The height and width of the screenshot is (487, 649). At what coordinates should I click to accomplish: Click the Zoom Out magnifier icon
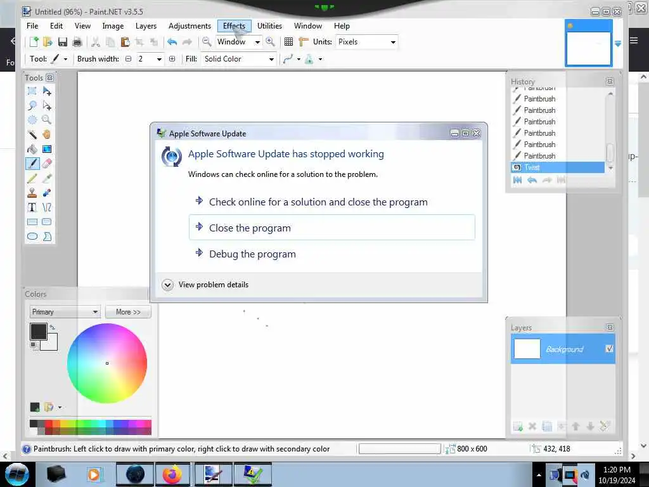click(x=207, y=41)
